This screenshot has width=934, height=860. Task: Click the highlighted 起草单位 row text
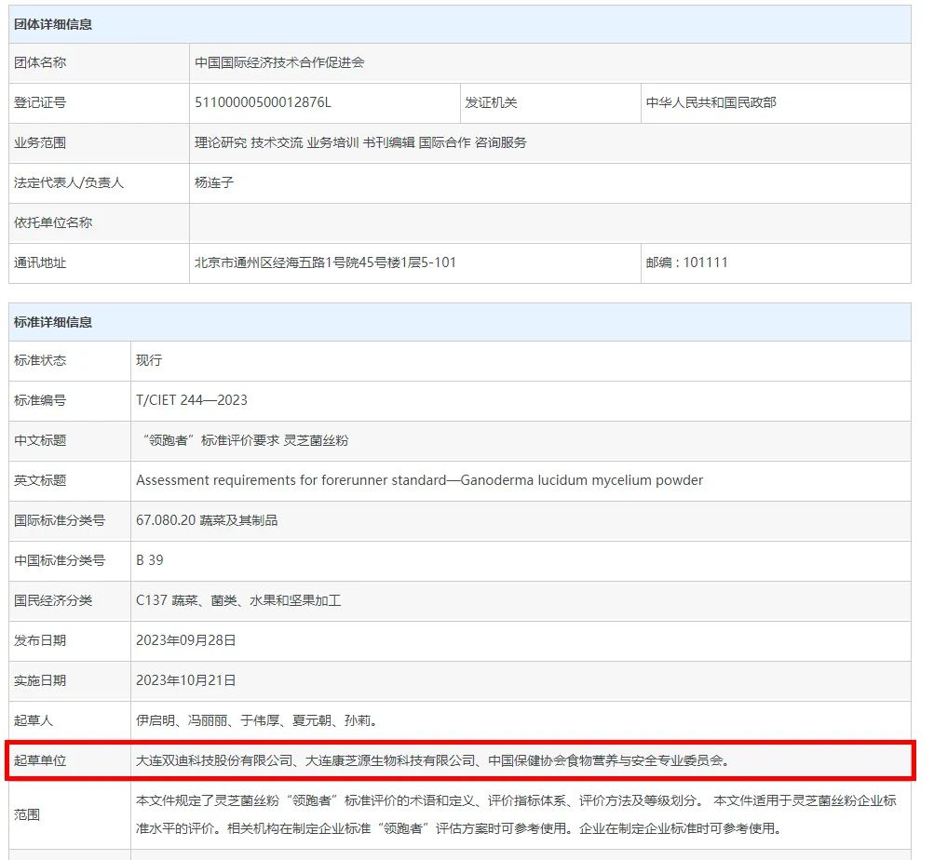[432, 760]
